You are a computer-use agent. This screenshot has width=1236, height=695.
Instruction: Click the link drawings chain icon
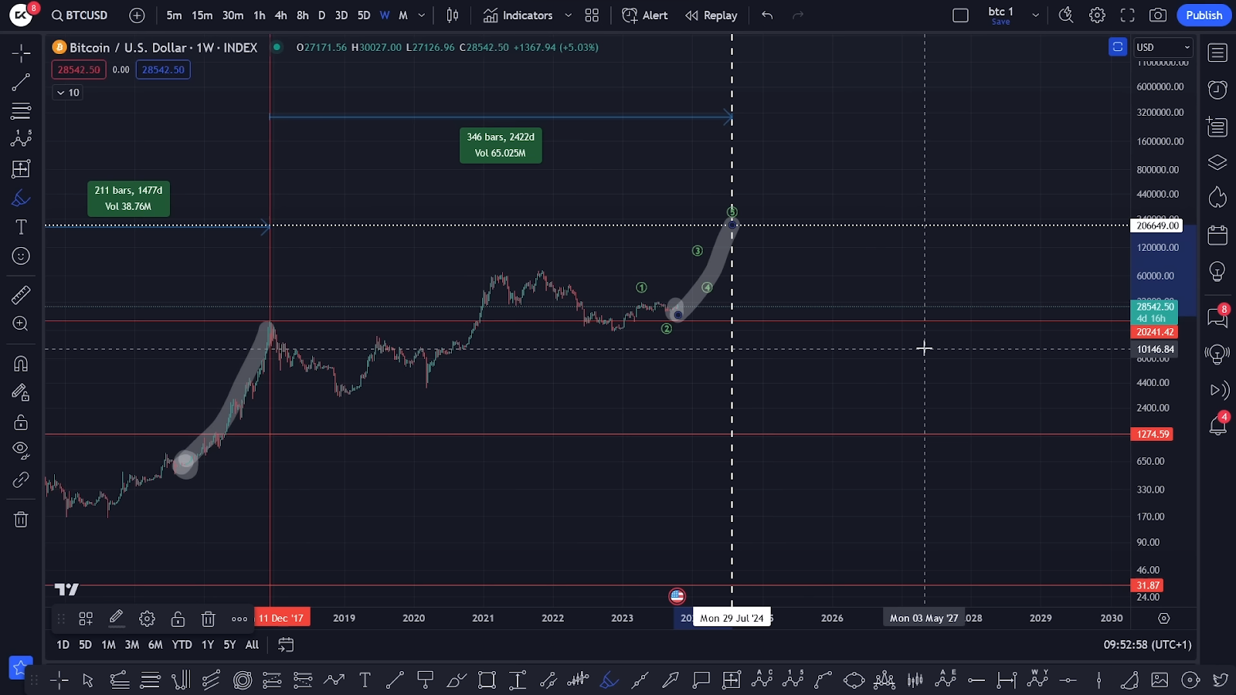21,480
